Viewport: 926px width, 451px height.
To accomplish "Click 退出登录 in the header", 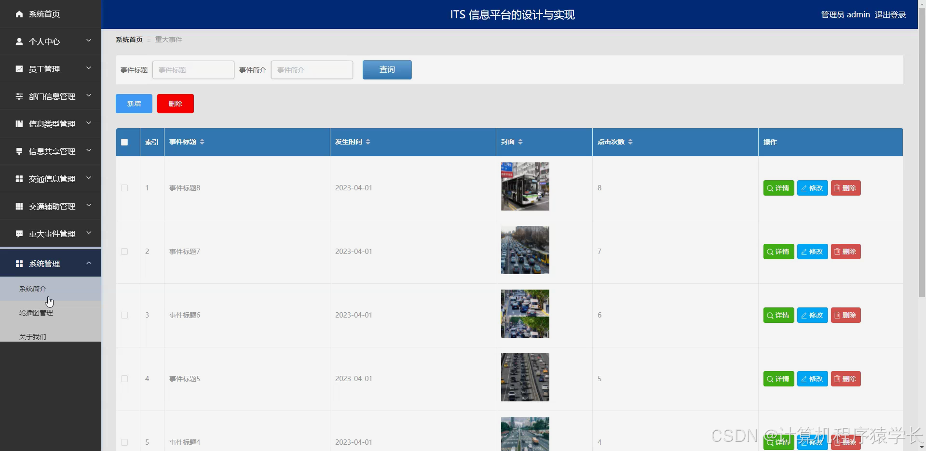I will click(890, 14).
